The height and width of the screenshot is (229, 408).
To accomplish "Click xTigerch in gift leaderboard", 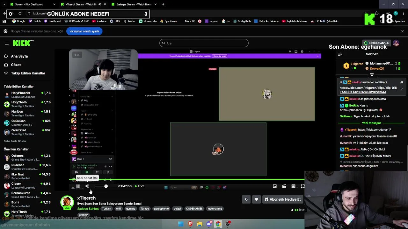I will (357, 64).
